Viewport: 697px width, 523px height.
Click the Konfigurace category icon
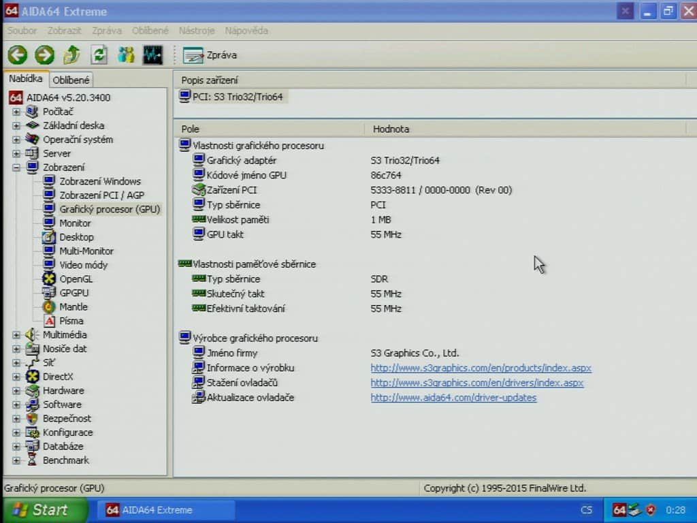(32, 432)
